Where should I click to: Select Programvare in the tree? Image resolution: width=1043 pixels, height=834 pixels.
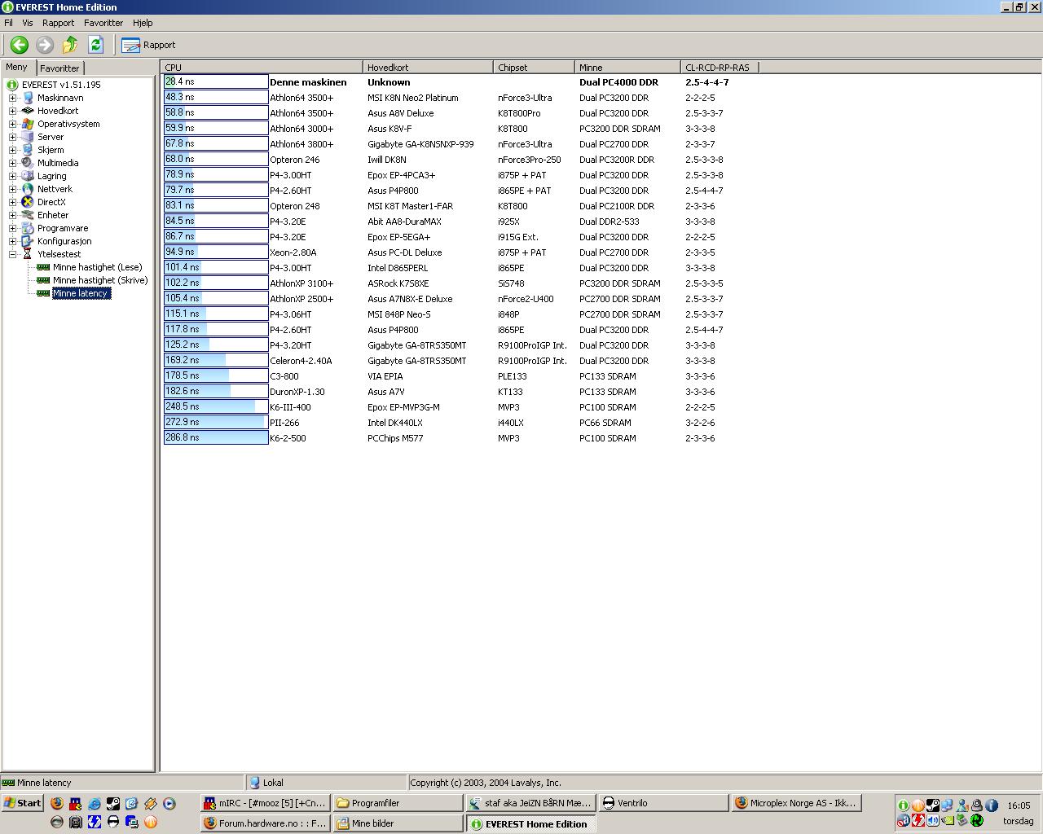click(x=63, y=228)
